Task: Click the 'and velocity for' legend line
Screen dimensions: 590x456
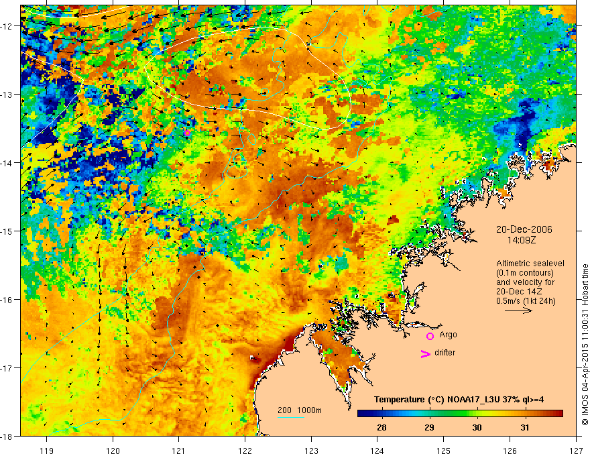Action: coord(525,282)
